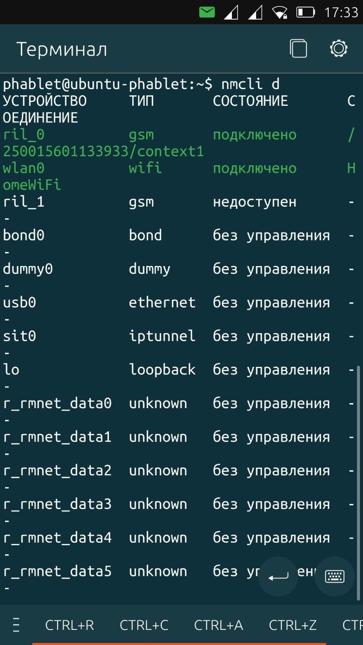
Task: Tap the first SIM signal indicator
Action: pyautogui.click(x=231, y=12)
